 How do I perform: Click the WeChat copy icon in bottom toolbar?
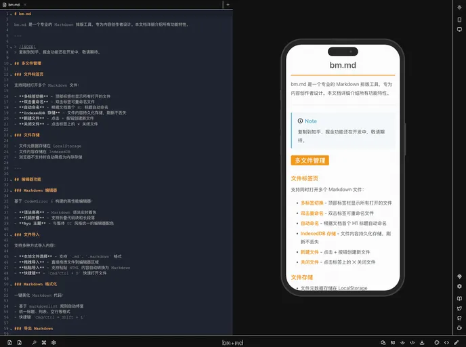click(383, 342)
